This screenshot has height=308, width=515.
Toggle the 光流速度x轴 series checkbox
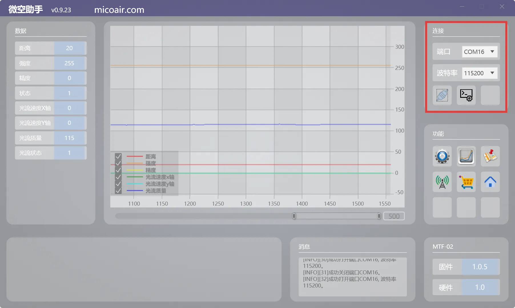pos(118,177)
